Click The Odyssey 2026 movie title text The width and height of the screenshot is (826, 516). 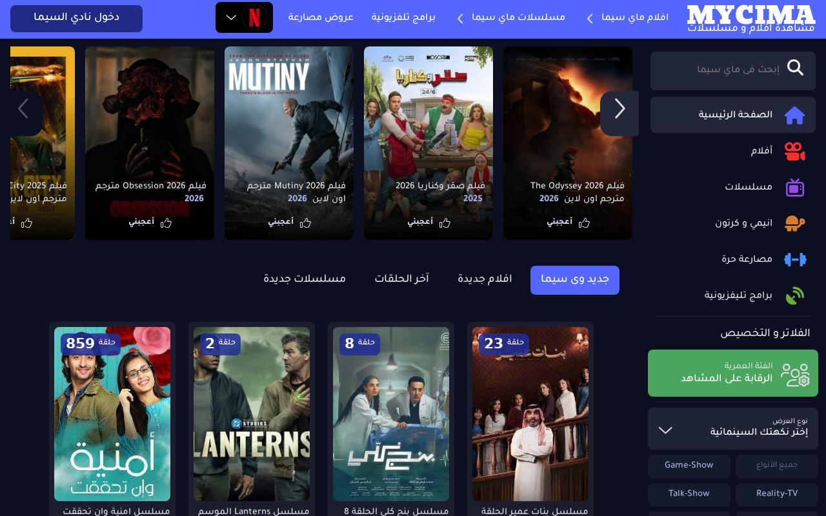(x=578, y=192)
